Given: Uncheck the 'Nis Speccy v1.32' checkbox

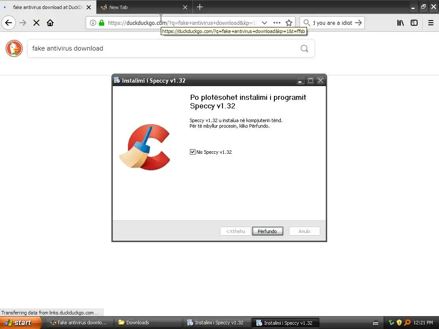Looking at the screenshot, I should tap(192, 152).
